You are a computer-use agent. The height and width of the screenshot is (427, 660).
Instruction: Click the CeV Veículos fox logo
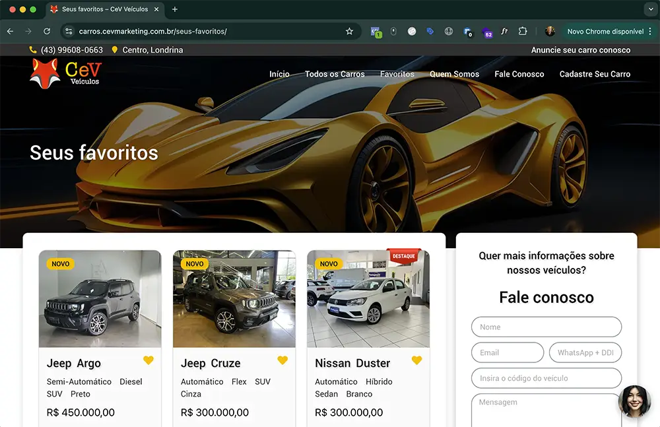(65, 74)
